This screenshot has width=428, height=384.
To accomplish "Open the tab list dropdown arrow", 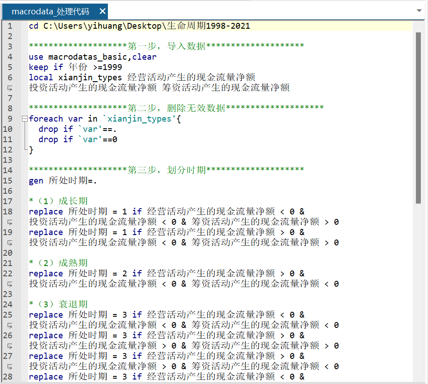I will 419,11.
